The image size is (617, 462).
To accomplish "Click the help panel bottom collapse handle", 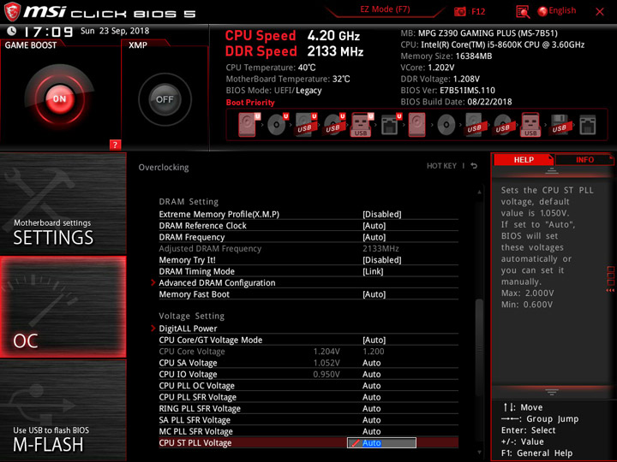I will 551,392.
